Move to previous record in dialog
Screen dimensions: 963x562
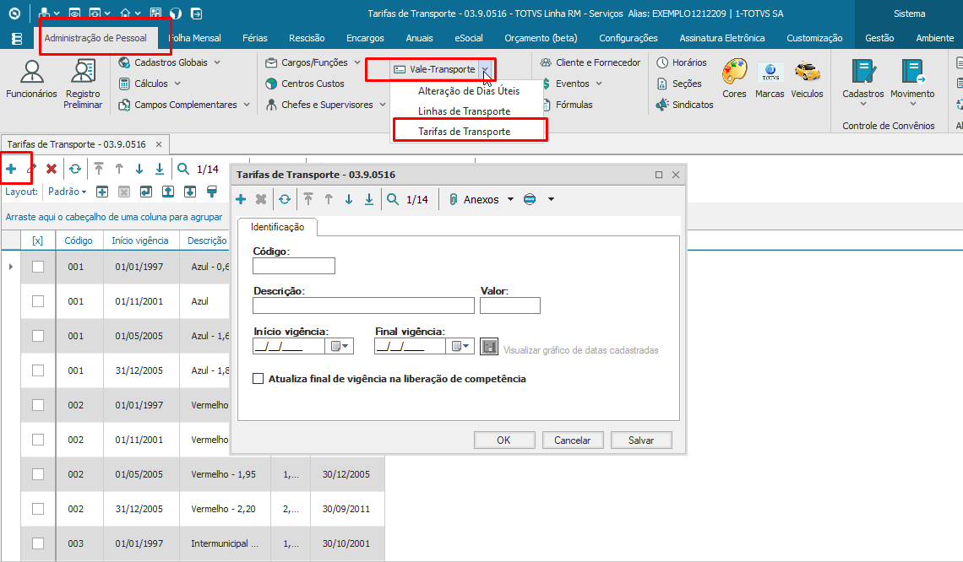pos(329,199)
